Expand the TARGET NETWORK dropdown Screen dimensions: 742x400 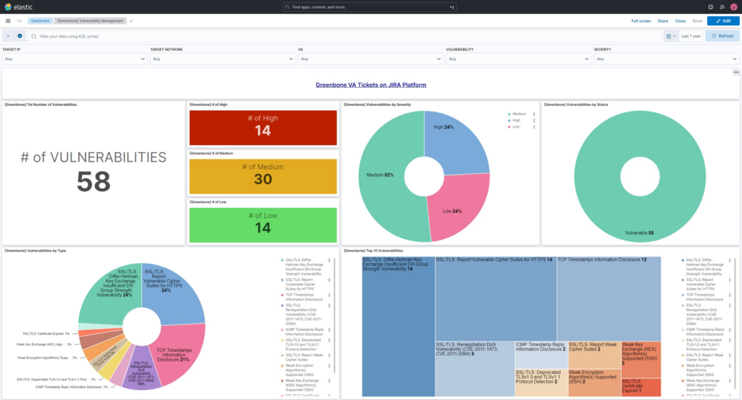222,59
